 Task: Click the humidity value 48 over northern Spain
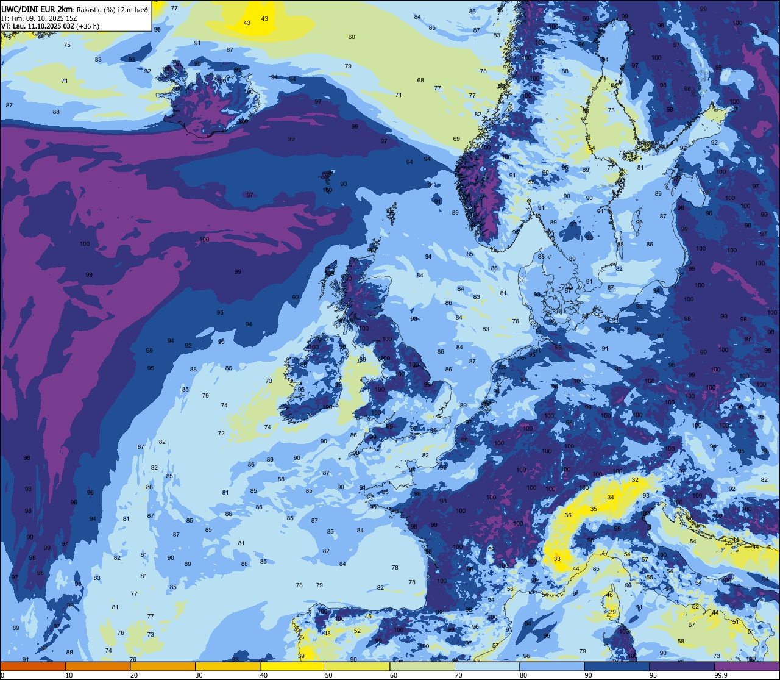point(327,633)
